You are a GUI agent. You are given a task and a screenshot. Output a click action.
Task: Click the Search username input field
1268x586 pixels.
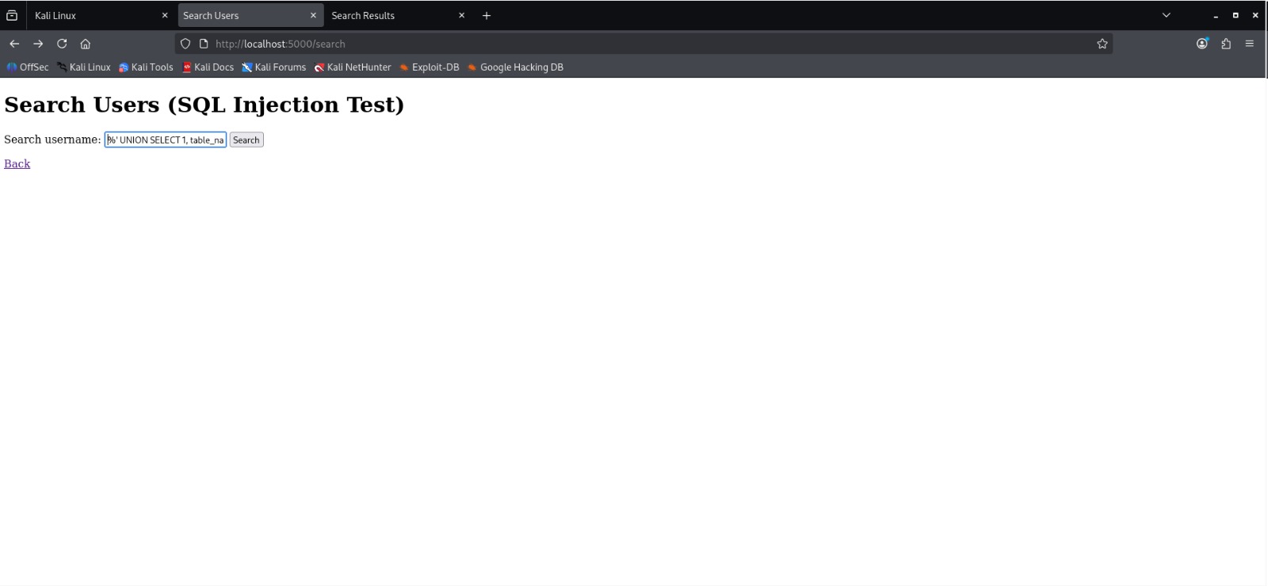click(x=166, y=140)
